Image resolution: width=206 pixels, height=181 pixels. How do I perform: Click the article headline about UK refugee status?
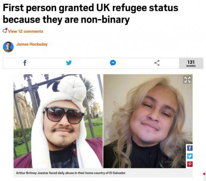91,14
